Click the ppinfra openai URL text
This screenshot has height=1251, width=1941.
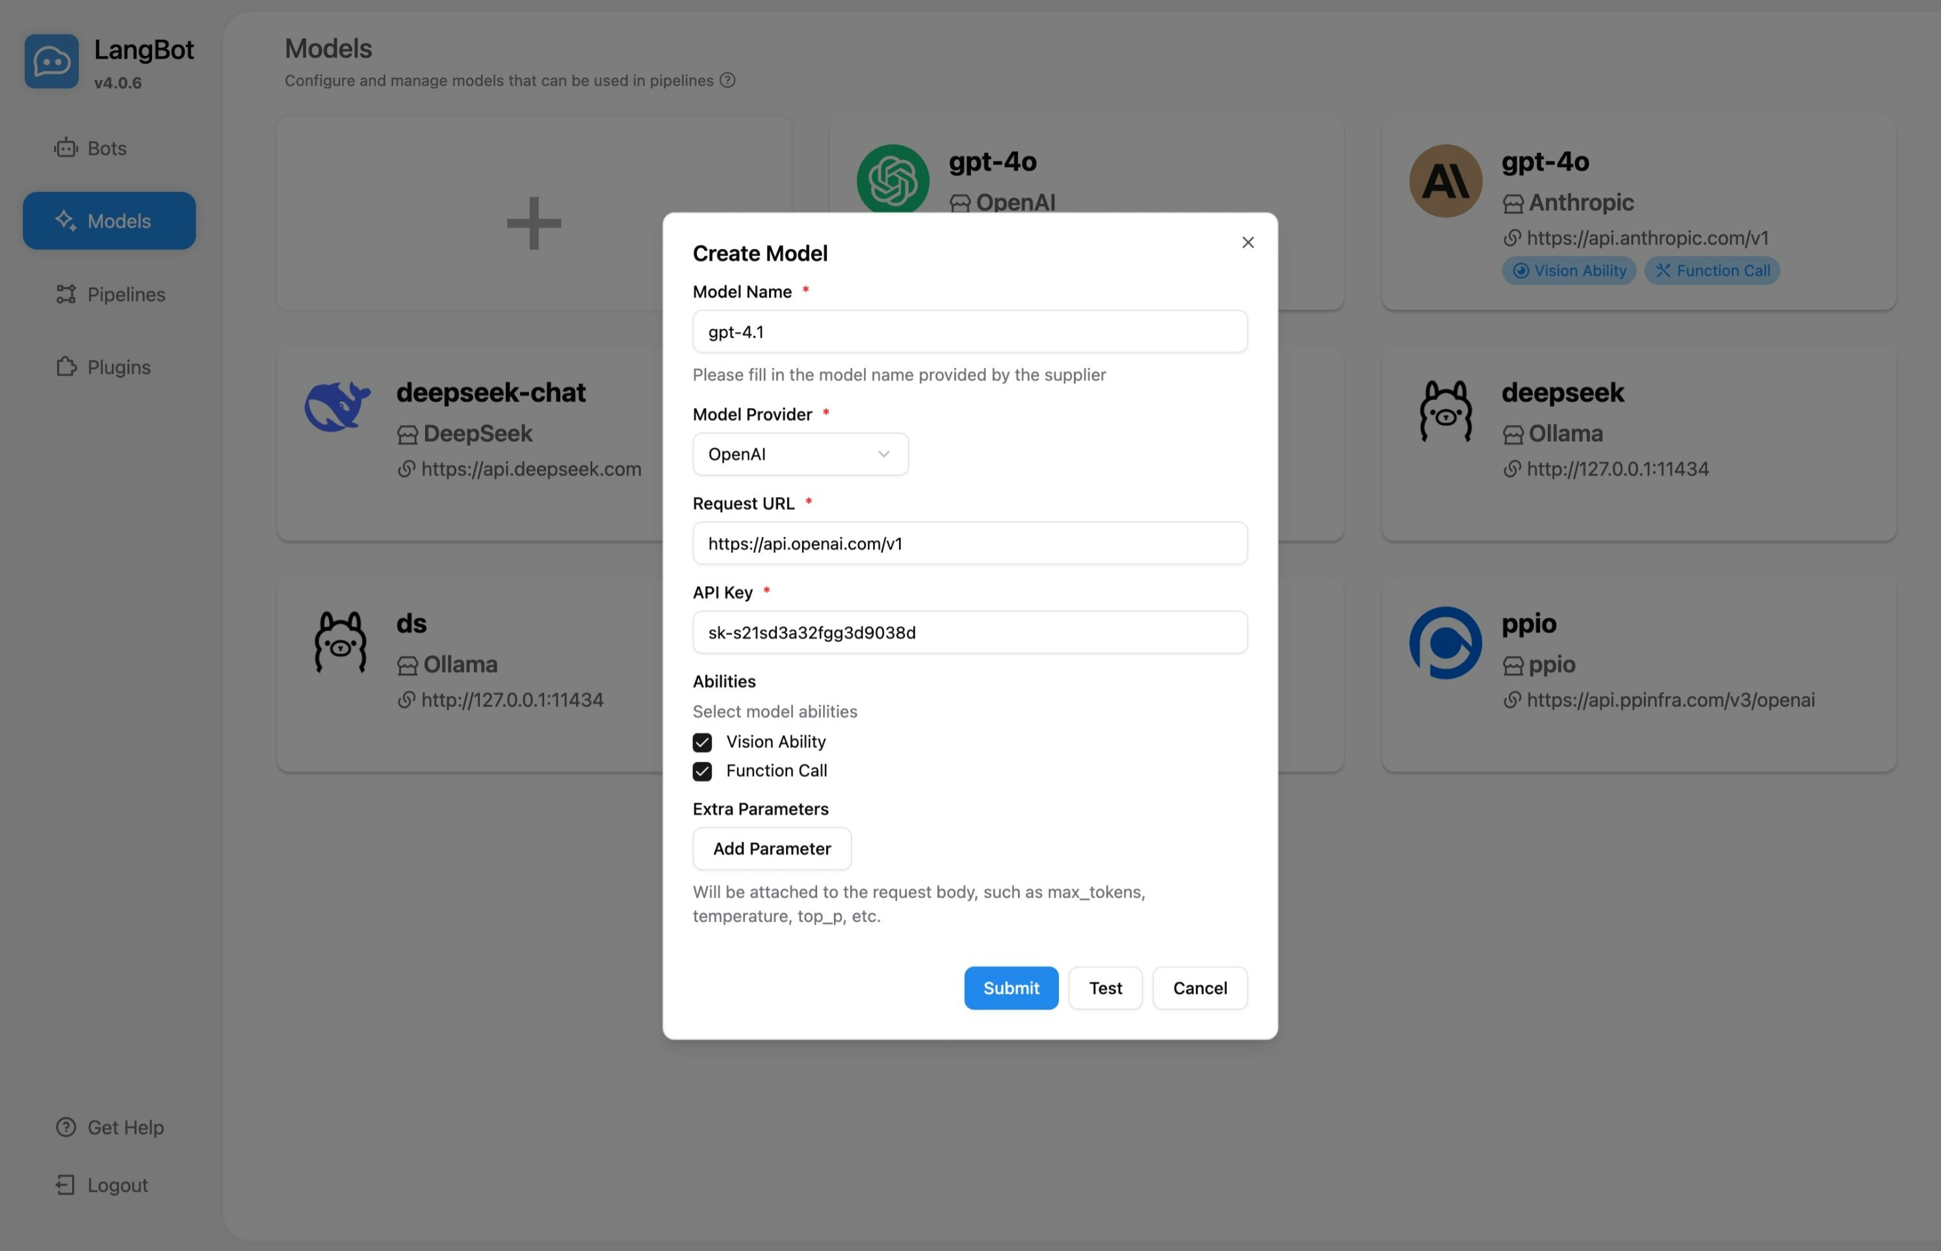(1670, 699)
